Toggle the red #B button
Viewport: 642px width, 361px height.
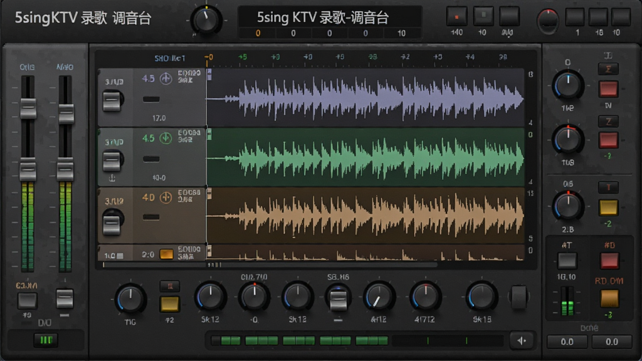[609, 261]
